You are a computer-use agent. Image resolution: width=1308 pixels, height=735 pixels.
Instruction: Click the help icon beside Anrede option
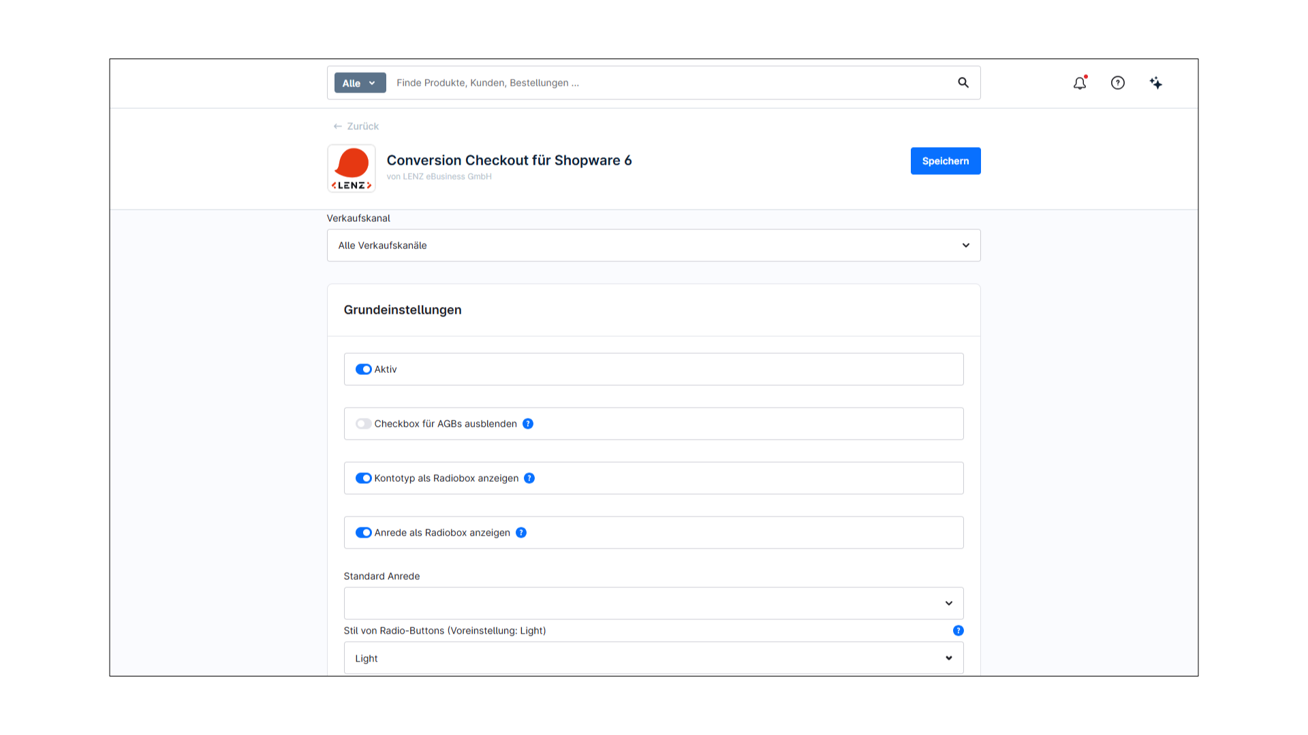(521, 532)
